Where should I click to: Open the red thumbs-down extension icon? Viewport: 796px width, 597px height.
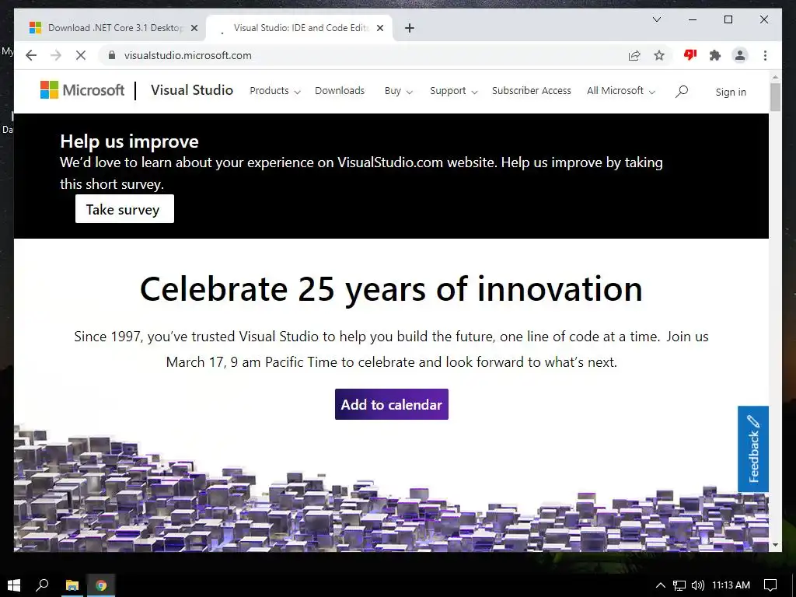pos(690,55)
